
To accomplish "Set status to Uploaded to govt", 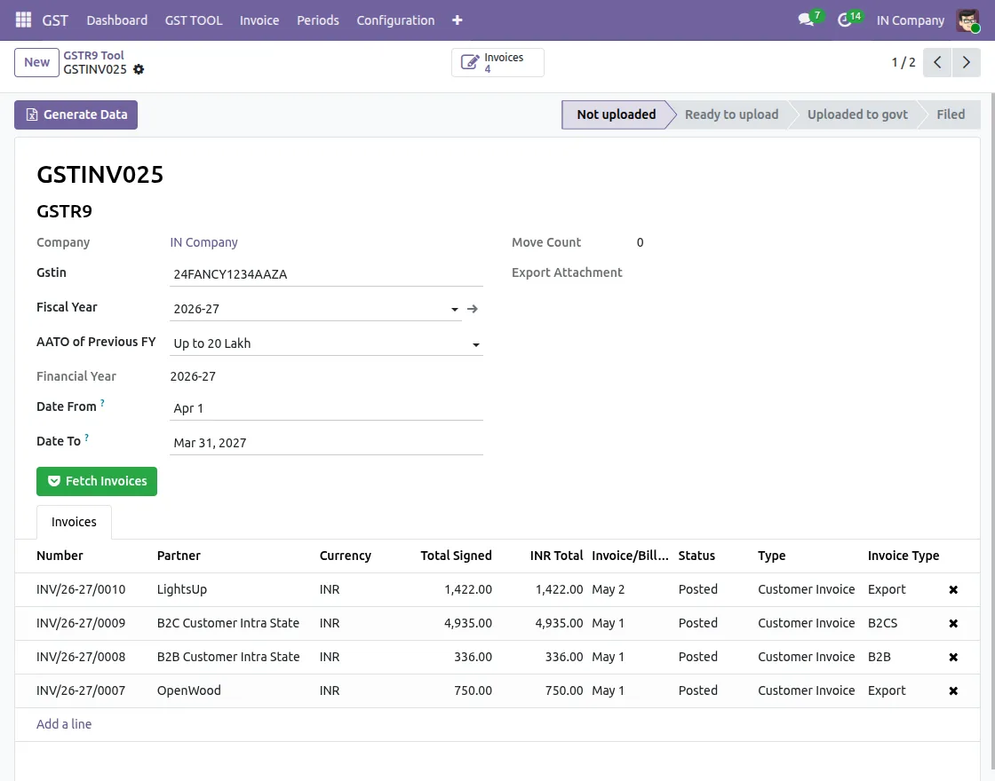I will pos(857,114).
